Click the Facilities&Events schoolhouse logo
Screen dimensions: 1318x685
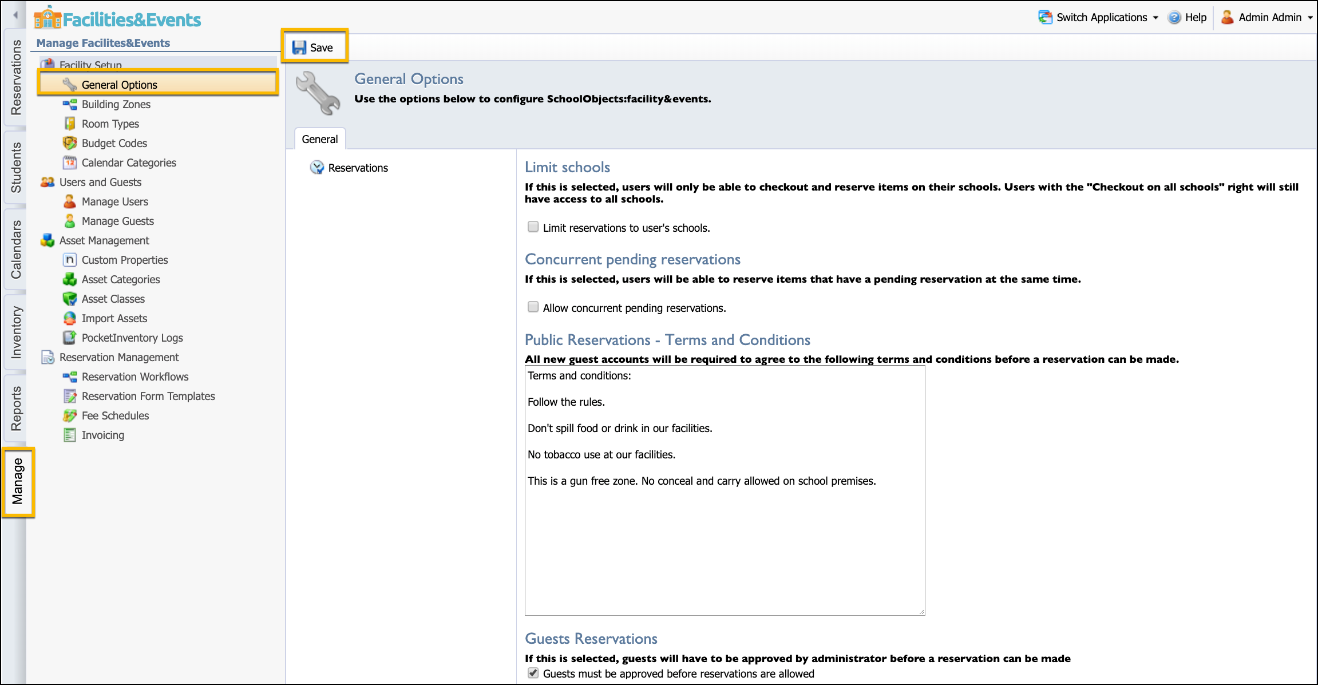click(x=47, y=18)
